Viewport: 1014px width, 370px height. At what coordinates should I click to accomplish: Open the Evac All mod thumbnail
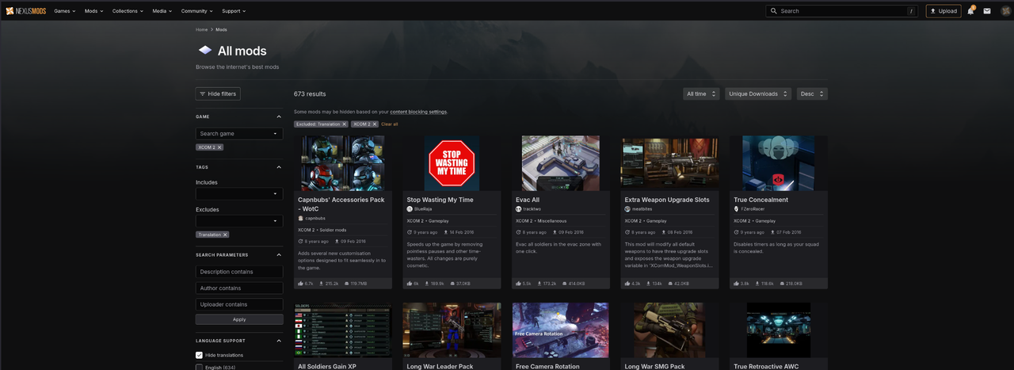point(561,162)
